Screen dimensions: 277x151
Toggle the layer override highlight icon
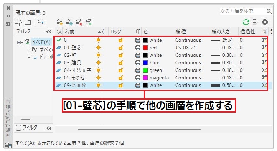click(x=255, y=22)
